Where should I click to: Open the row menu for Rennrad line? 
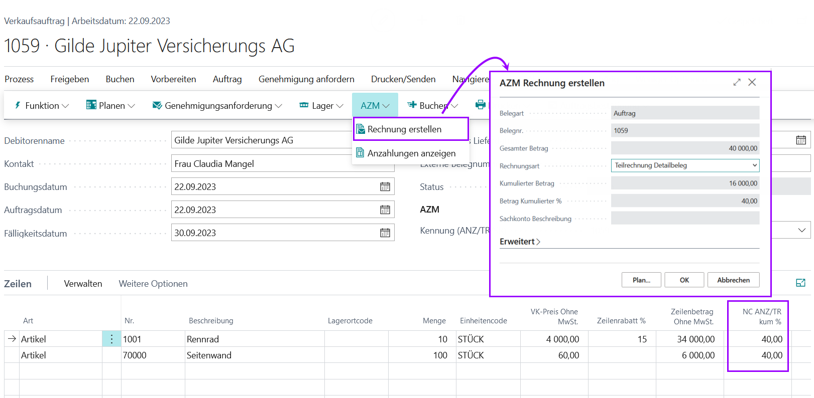111,339
